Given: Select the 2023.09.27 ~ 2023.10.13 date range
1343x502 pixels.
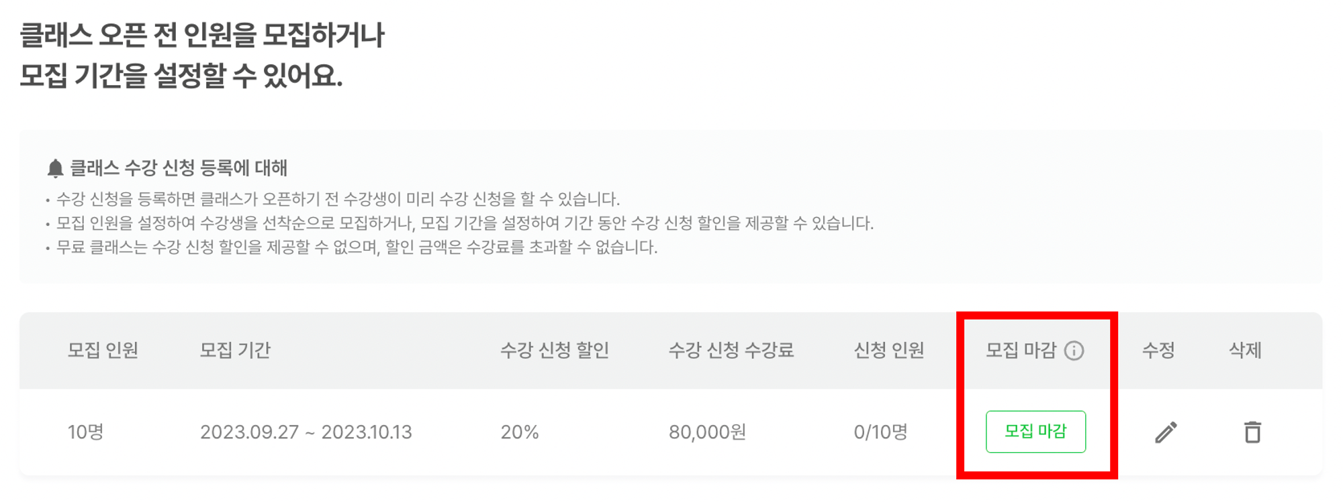Looking at the screenshot, I should click(306, 432).
